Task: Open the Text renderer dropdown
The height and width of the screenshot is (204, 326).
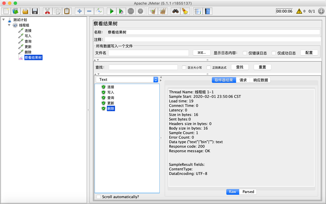Action: [127, 80]
